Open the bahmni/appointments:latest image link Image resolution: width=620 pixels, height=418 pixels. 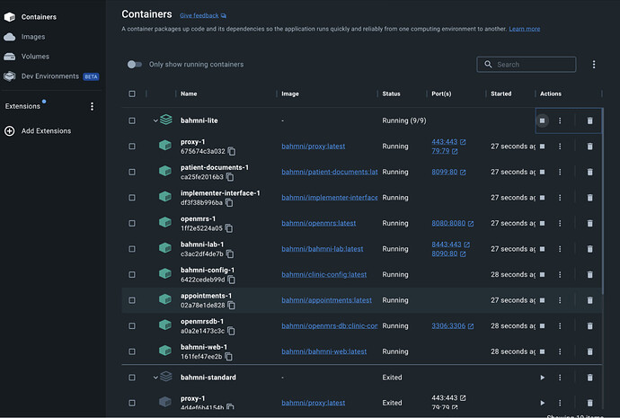[326, 300]
